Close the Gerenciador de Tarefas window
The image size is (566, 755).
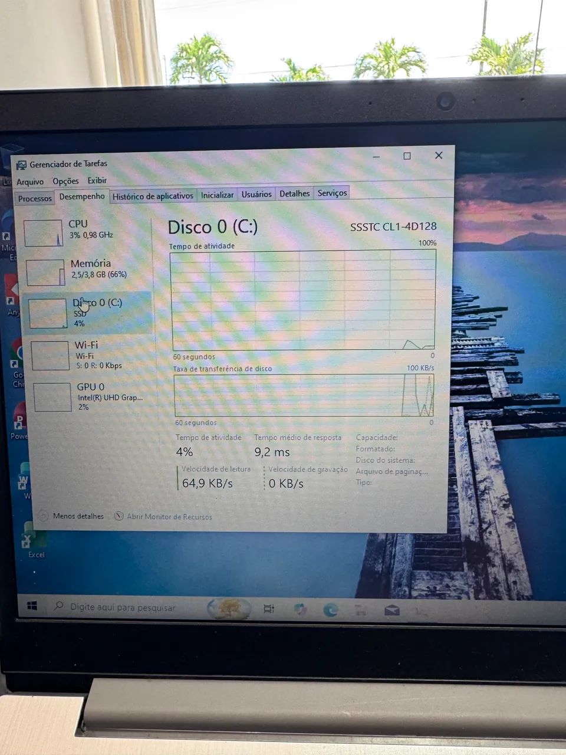click(439, 155)
